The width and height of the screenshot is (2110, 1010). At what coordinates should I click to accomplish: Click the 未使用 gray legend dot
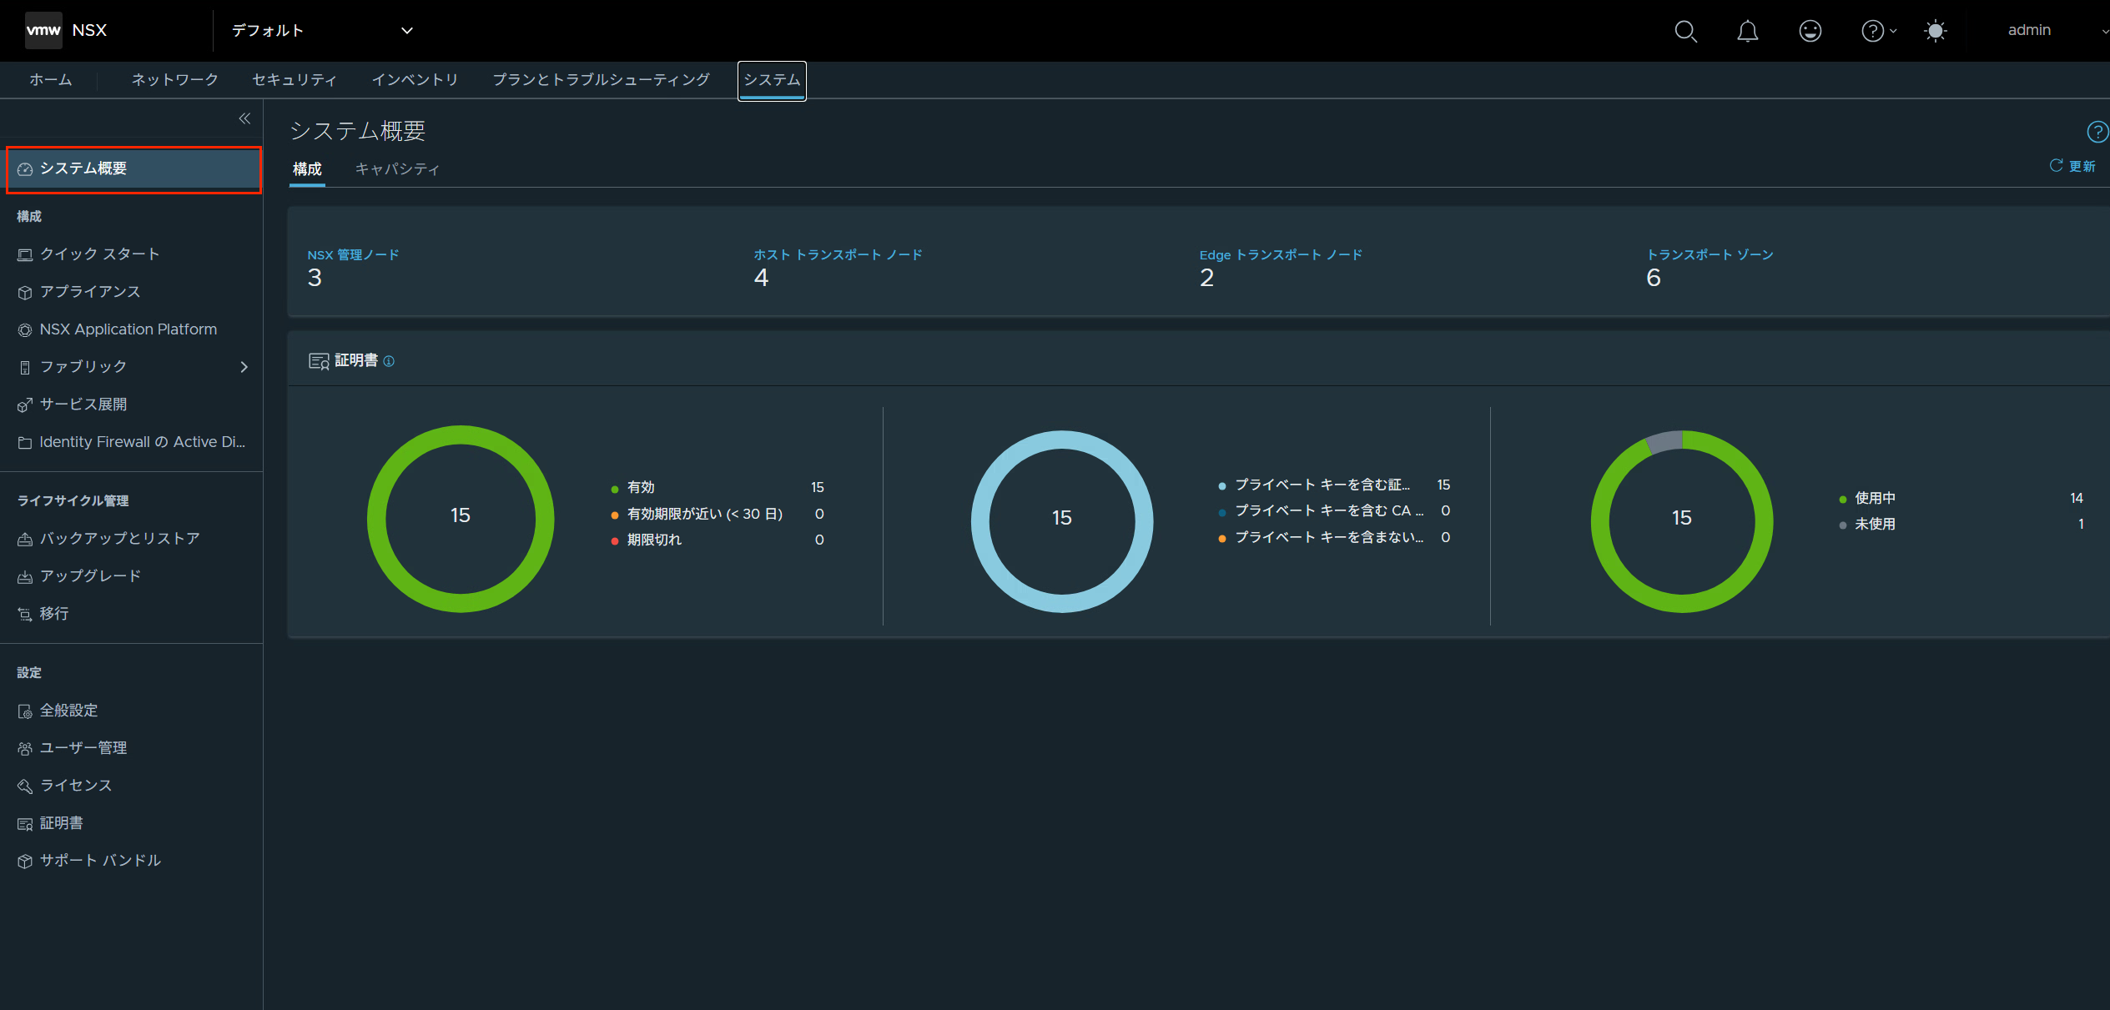[1842, 525]
